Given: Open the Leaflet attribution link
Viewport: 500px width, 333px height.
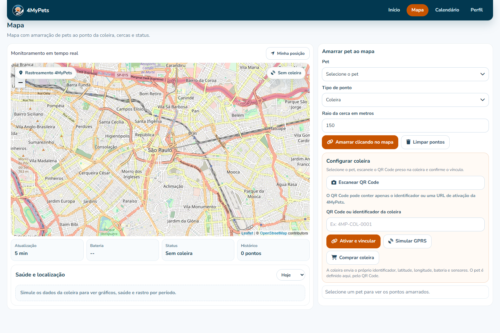Looking at the screenshot, I should (247, 233).
